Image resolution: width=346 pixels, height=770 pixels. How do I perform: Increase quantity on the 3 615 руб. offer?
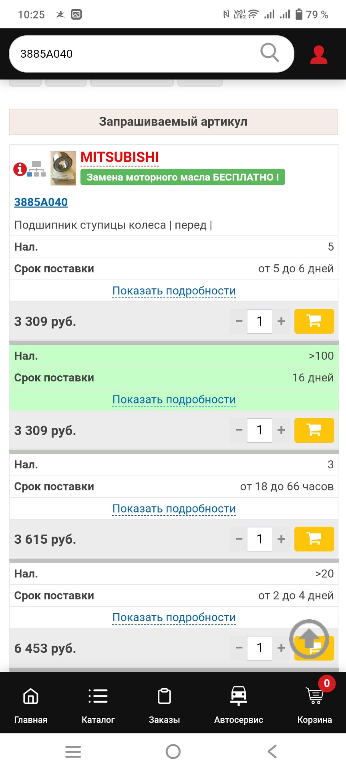pyautogui.click(x=281, y=539)
